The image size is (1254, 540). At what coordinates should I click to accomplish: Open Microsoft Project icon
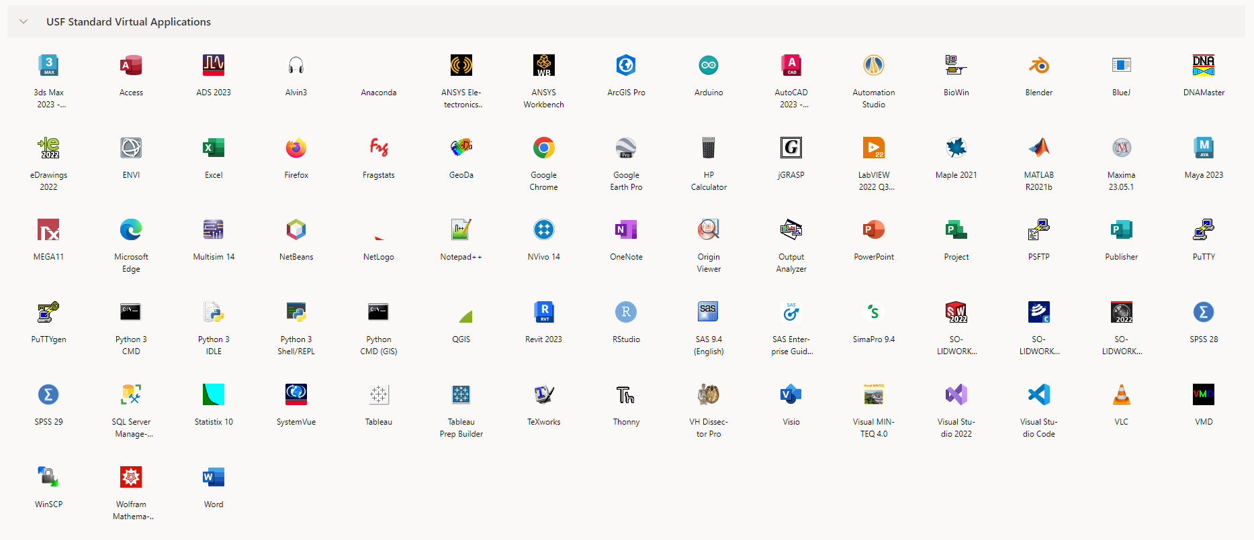pos(956,230)
